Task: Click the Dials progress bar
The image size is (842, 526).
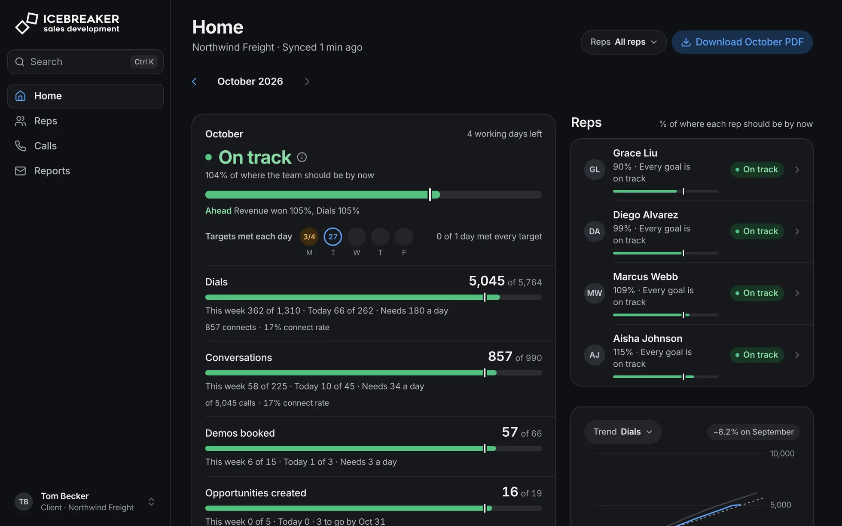Action: point(373,297)
